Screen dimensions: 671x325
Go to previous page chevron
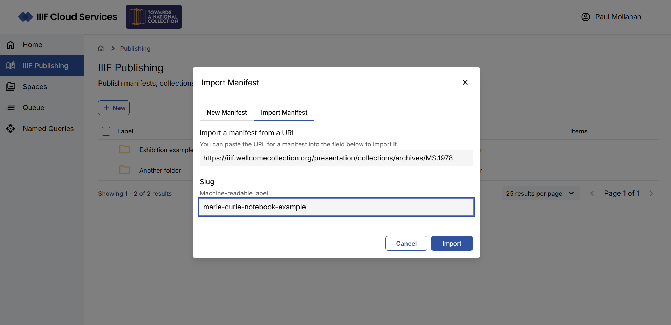click(x=592, y=193)
